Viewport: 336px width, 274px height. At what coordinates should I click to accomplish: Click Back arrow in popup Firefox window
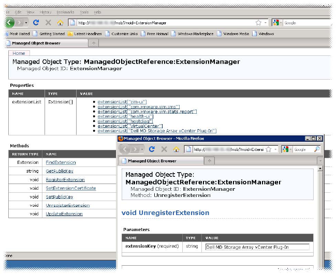[125, 149]
